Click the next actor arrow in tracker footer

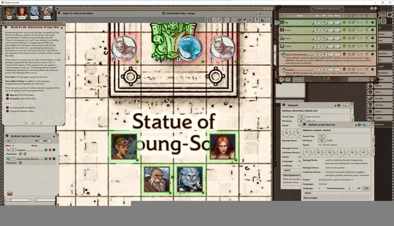[x=282, y=80]
